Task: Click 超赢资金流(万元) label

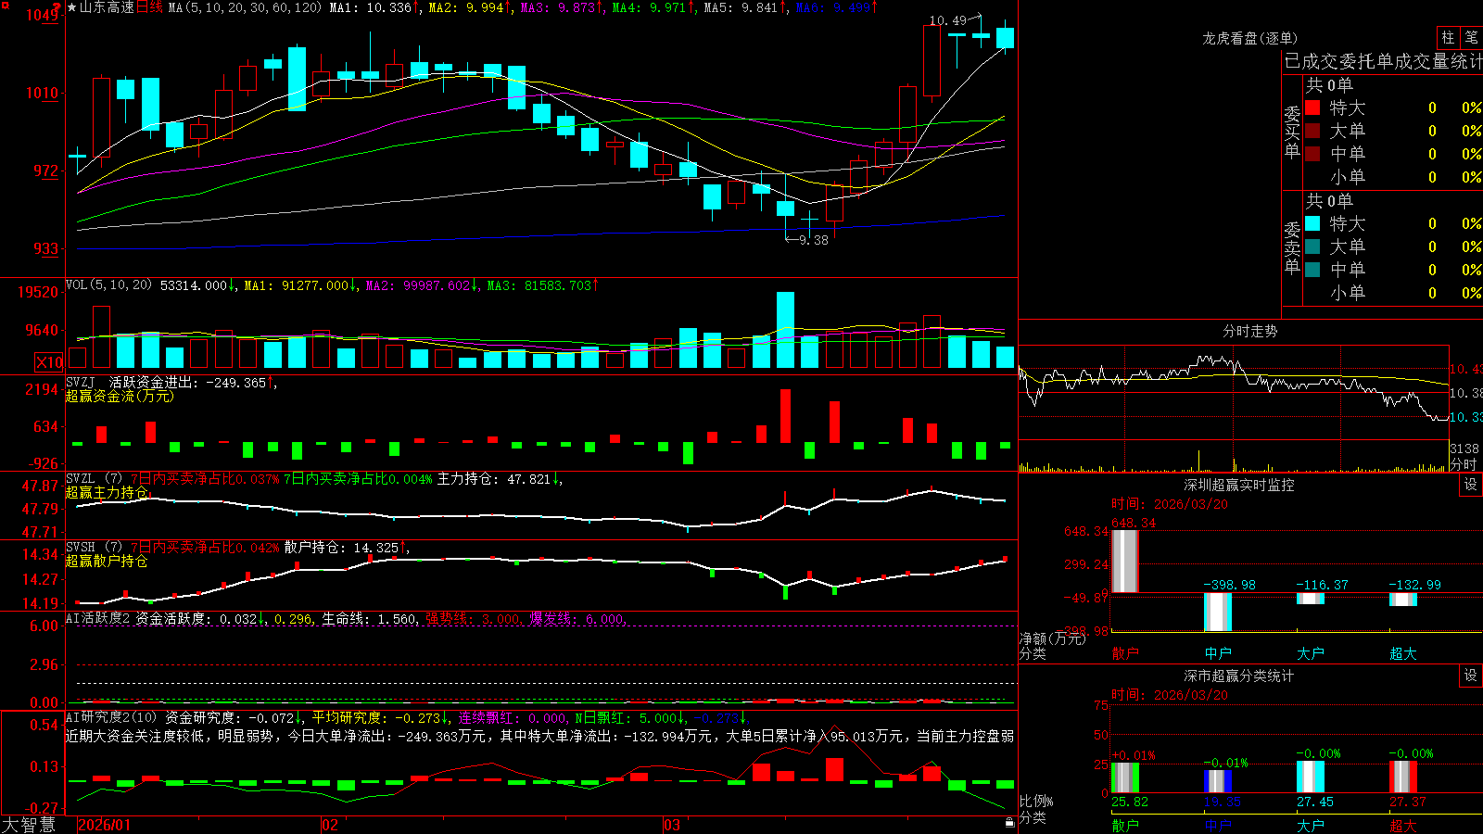Action: [120, 396]
